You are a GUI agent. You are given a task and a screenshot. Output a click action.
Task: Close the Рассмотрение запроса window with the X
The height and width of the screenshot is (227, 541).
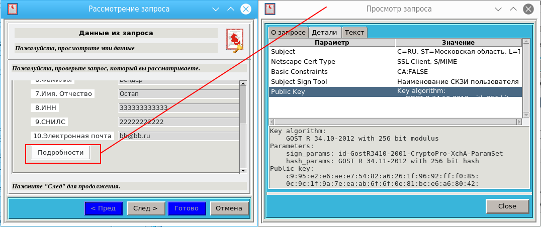coord(245,9)
